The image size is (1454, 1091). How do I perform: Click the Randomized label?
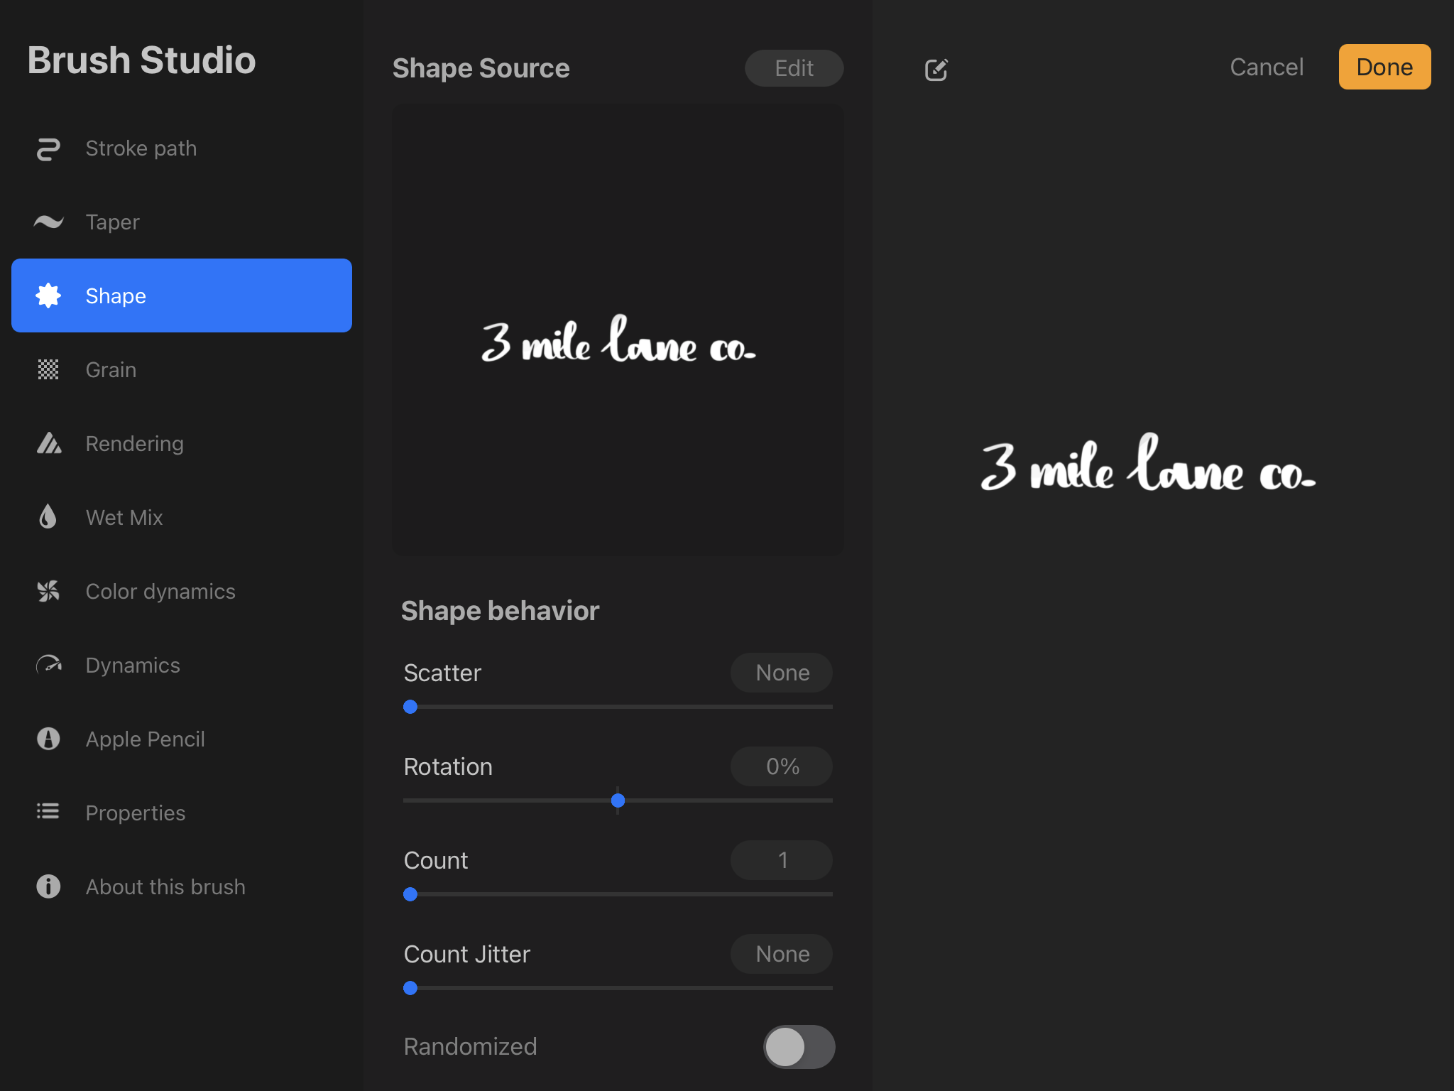(470, 1046)
